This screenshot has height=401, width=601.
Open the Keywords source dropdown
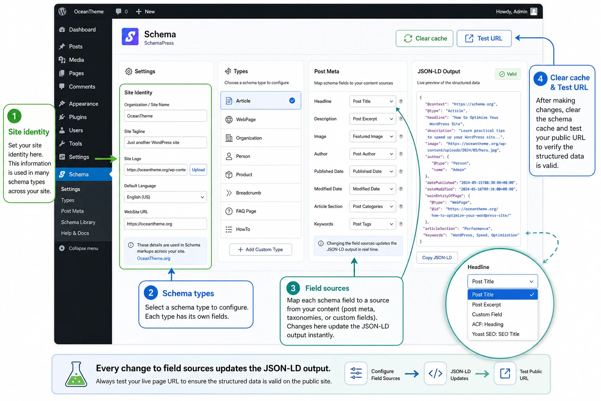[372, 224]
